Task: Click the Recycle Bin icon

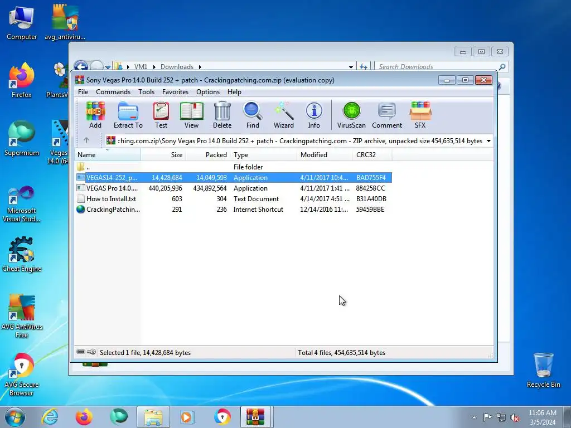Action: pyautogui.click(x=543, y=370)
